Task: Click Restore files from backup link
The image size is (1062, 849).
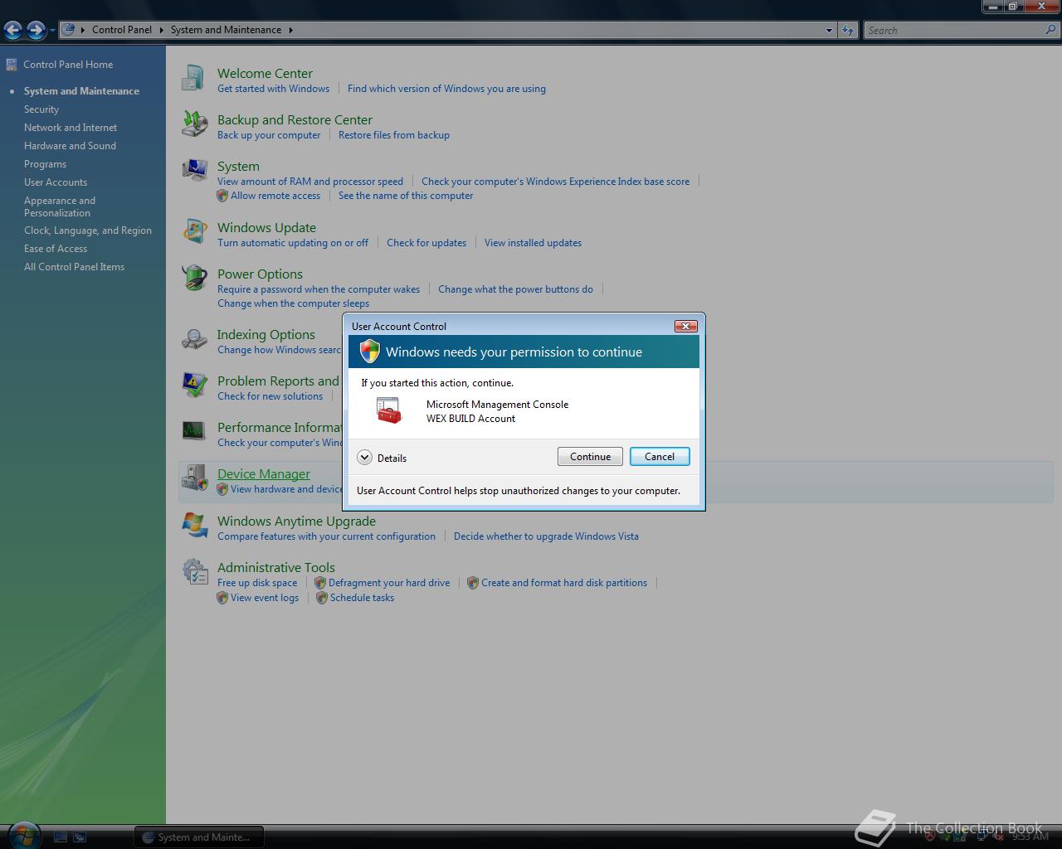Action: 394,135
